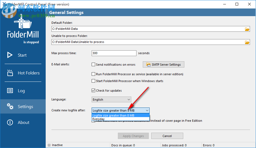
Task: Choose Everyday from the logfile dropdown list
Action: pos(98,119)
